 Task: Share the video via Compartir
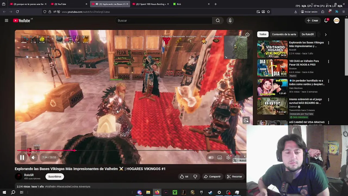212,177
